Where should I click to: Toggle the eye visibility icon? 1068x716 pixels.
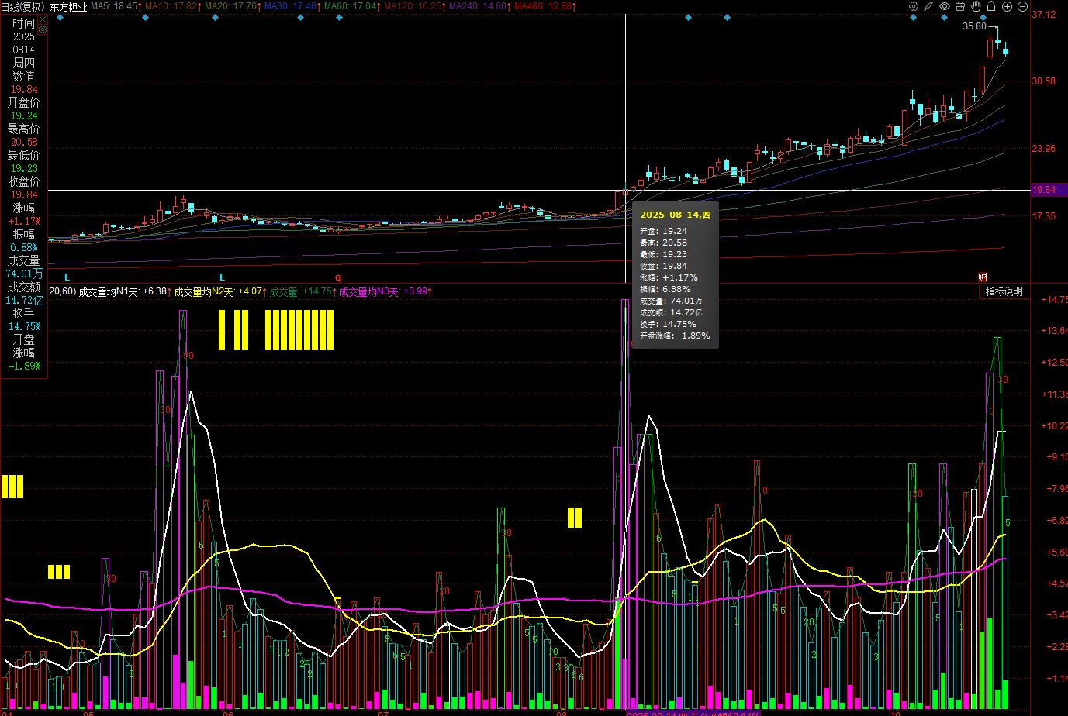[945, 6]
